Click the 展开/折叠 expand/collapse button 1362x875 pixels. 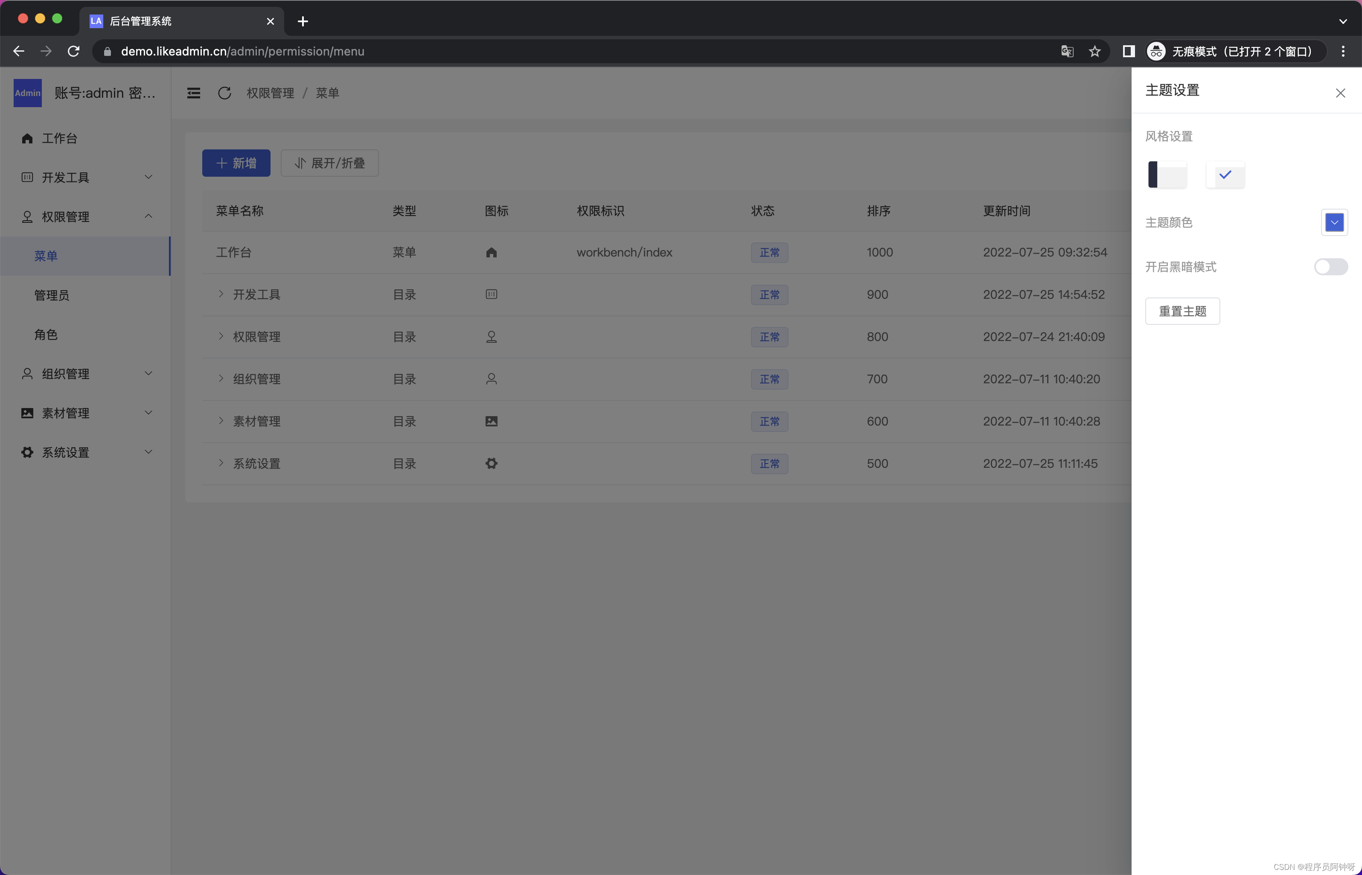[329, 163]
